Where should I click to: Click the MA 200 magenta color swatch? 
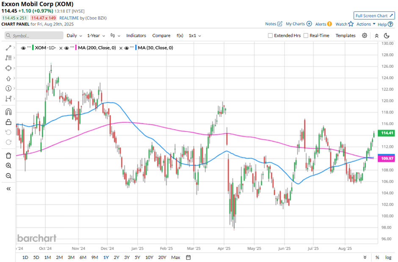[x=76, y=48]
